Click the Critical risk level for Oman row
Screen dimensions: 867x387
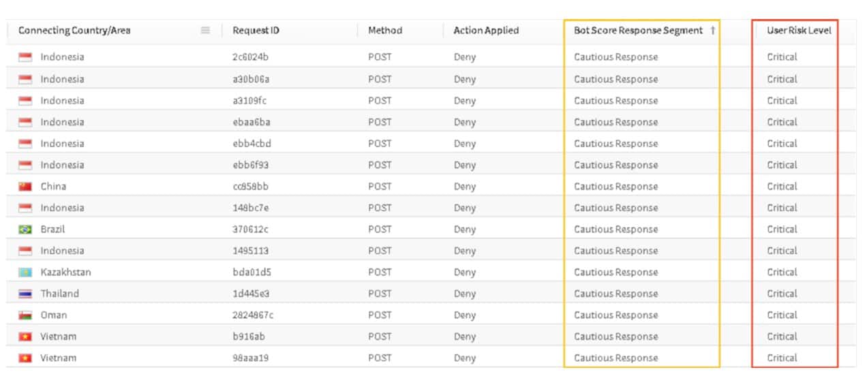coord(782,315)
